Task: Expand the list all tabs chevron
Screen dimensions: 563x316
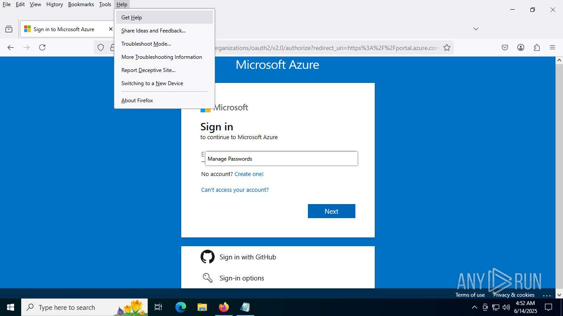Action: (475, 29)
